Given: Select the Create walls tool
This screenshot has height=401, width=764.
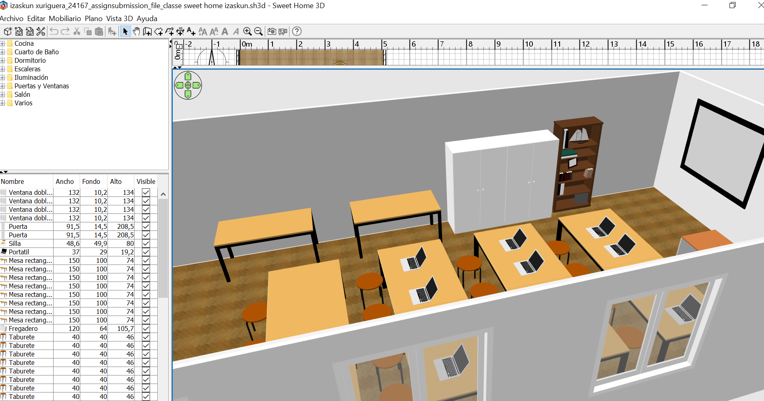Looking at the screenshot, I should click(x=147, y=32).
